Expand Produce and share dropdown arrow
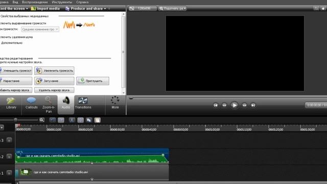This screenshot has width=327, height=184. point(105,9)
